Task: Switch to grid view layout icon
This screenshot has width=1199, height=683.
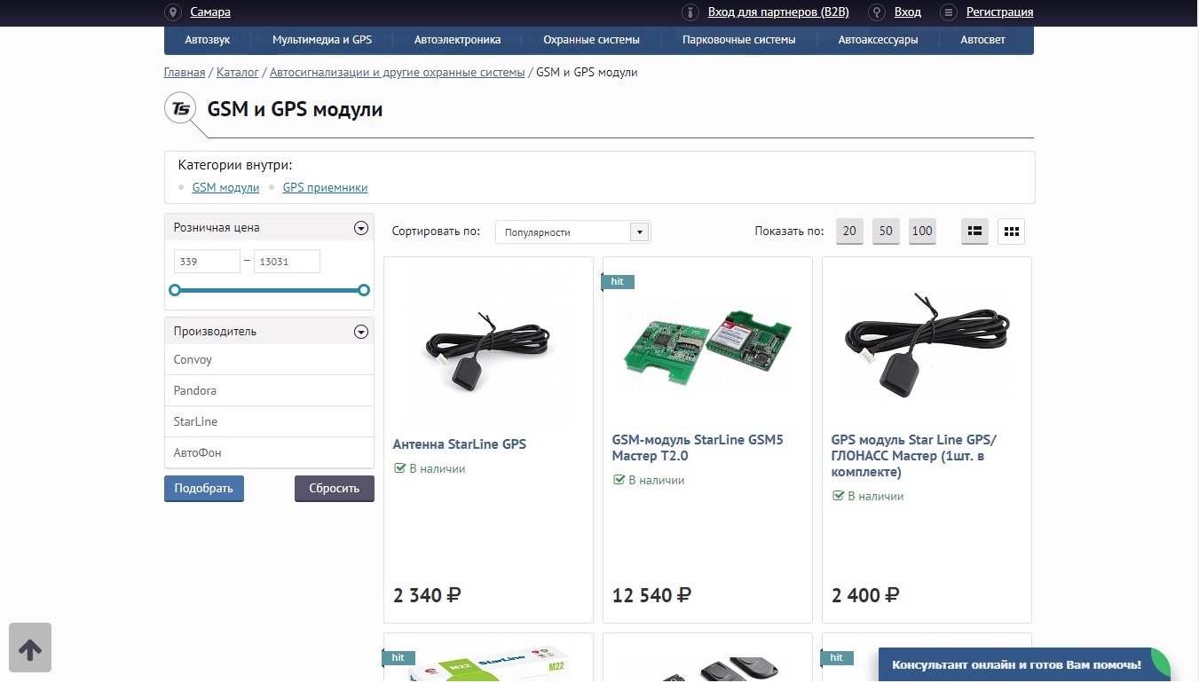Action: pyautogui.click(x=1011, y=232)
